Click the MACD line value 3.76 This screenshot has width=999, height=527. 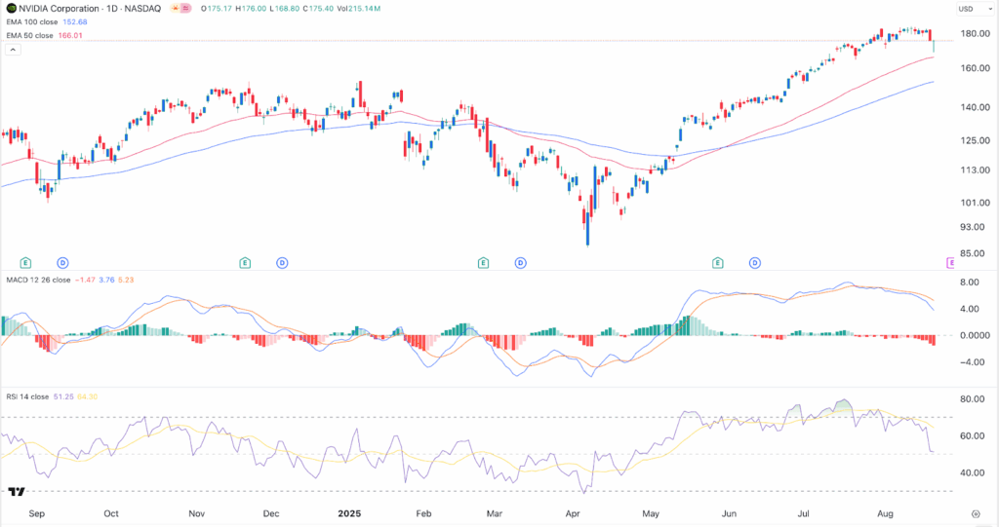[x=107, y=280]
